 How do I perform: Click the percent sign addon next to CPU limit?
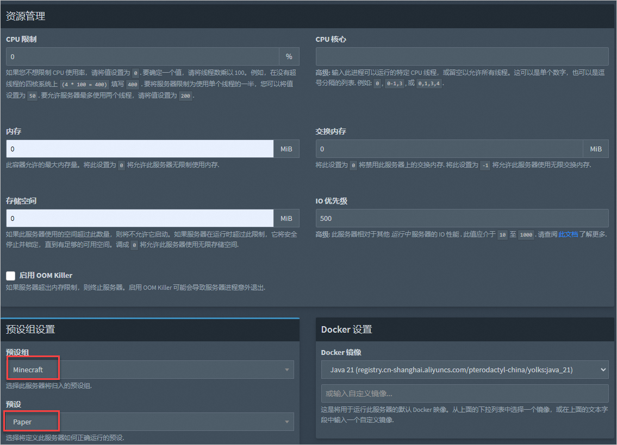tap(289, 56)
